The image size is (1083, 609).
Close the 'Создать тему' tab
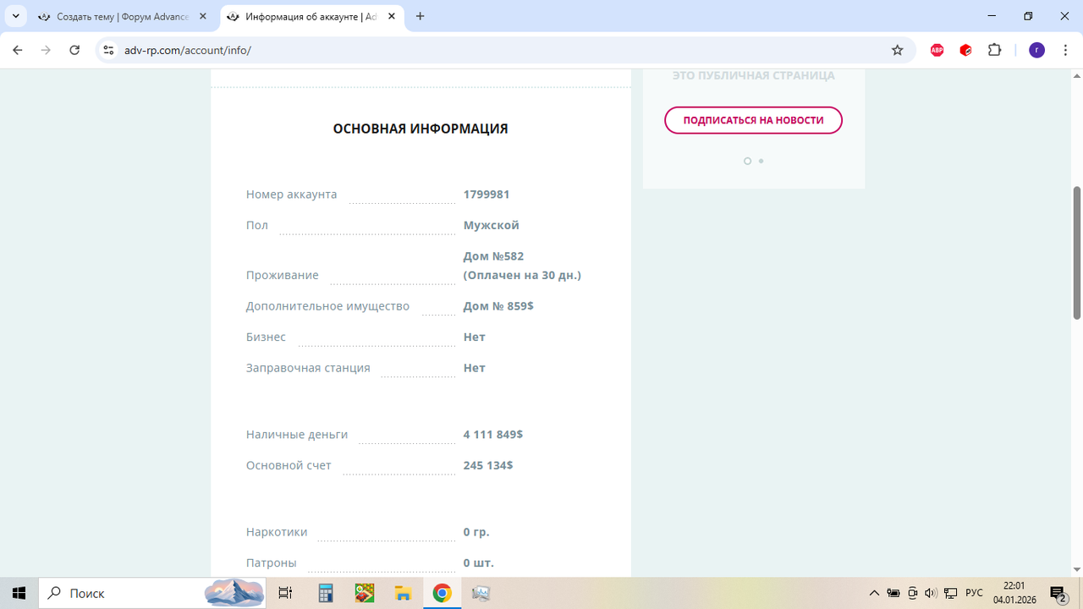tap(203, 17)
